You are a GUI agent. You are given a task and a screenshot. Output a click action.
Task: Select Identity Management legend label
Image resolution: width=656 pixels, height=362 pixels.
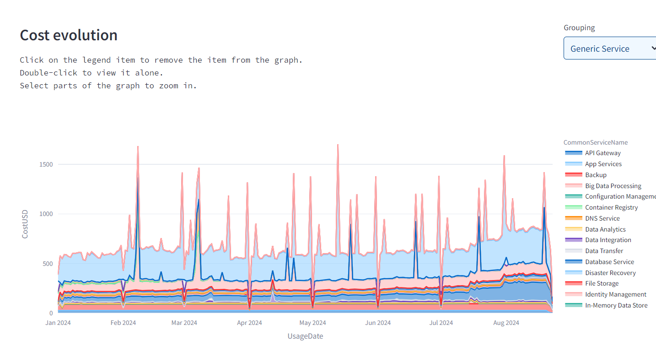615,294
